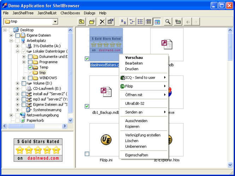235x176 pixels.
Task: Select the daolnwod5stars file thumbnail
Action: click(106, 44)
